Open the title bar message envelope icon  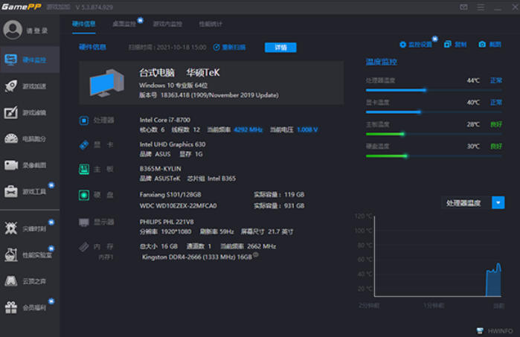463,7
